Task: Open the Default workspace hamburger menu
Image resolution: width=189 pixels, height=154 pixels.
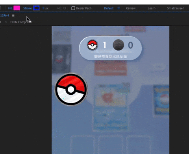Action: tap(119, 8)
